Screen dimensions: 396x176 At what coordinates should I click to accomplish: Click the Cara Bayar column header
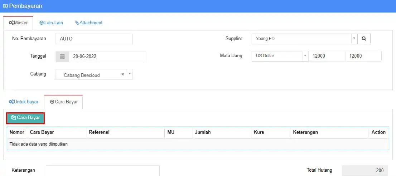pos(57,132)
